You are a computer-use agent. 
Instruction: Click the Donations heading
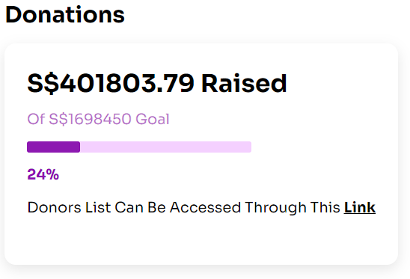(x=65, y=15)
